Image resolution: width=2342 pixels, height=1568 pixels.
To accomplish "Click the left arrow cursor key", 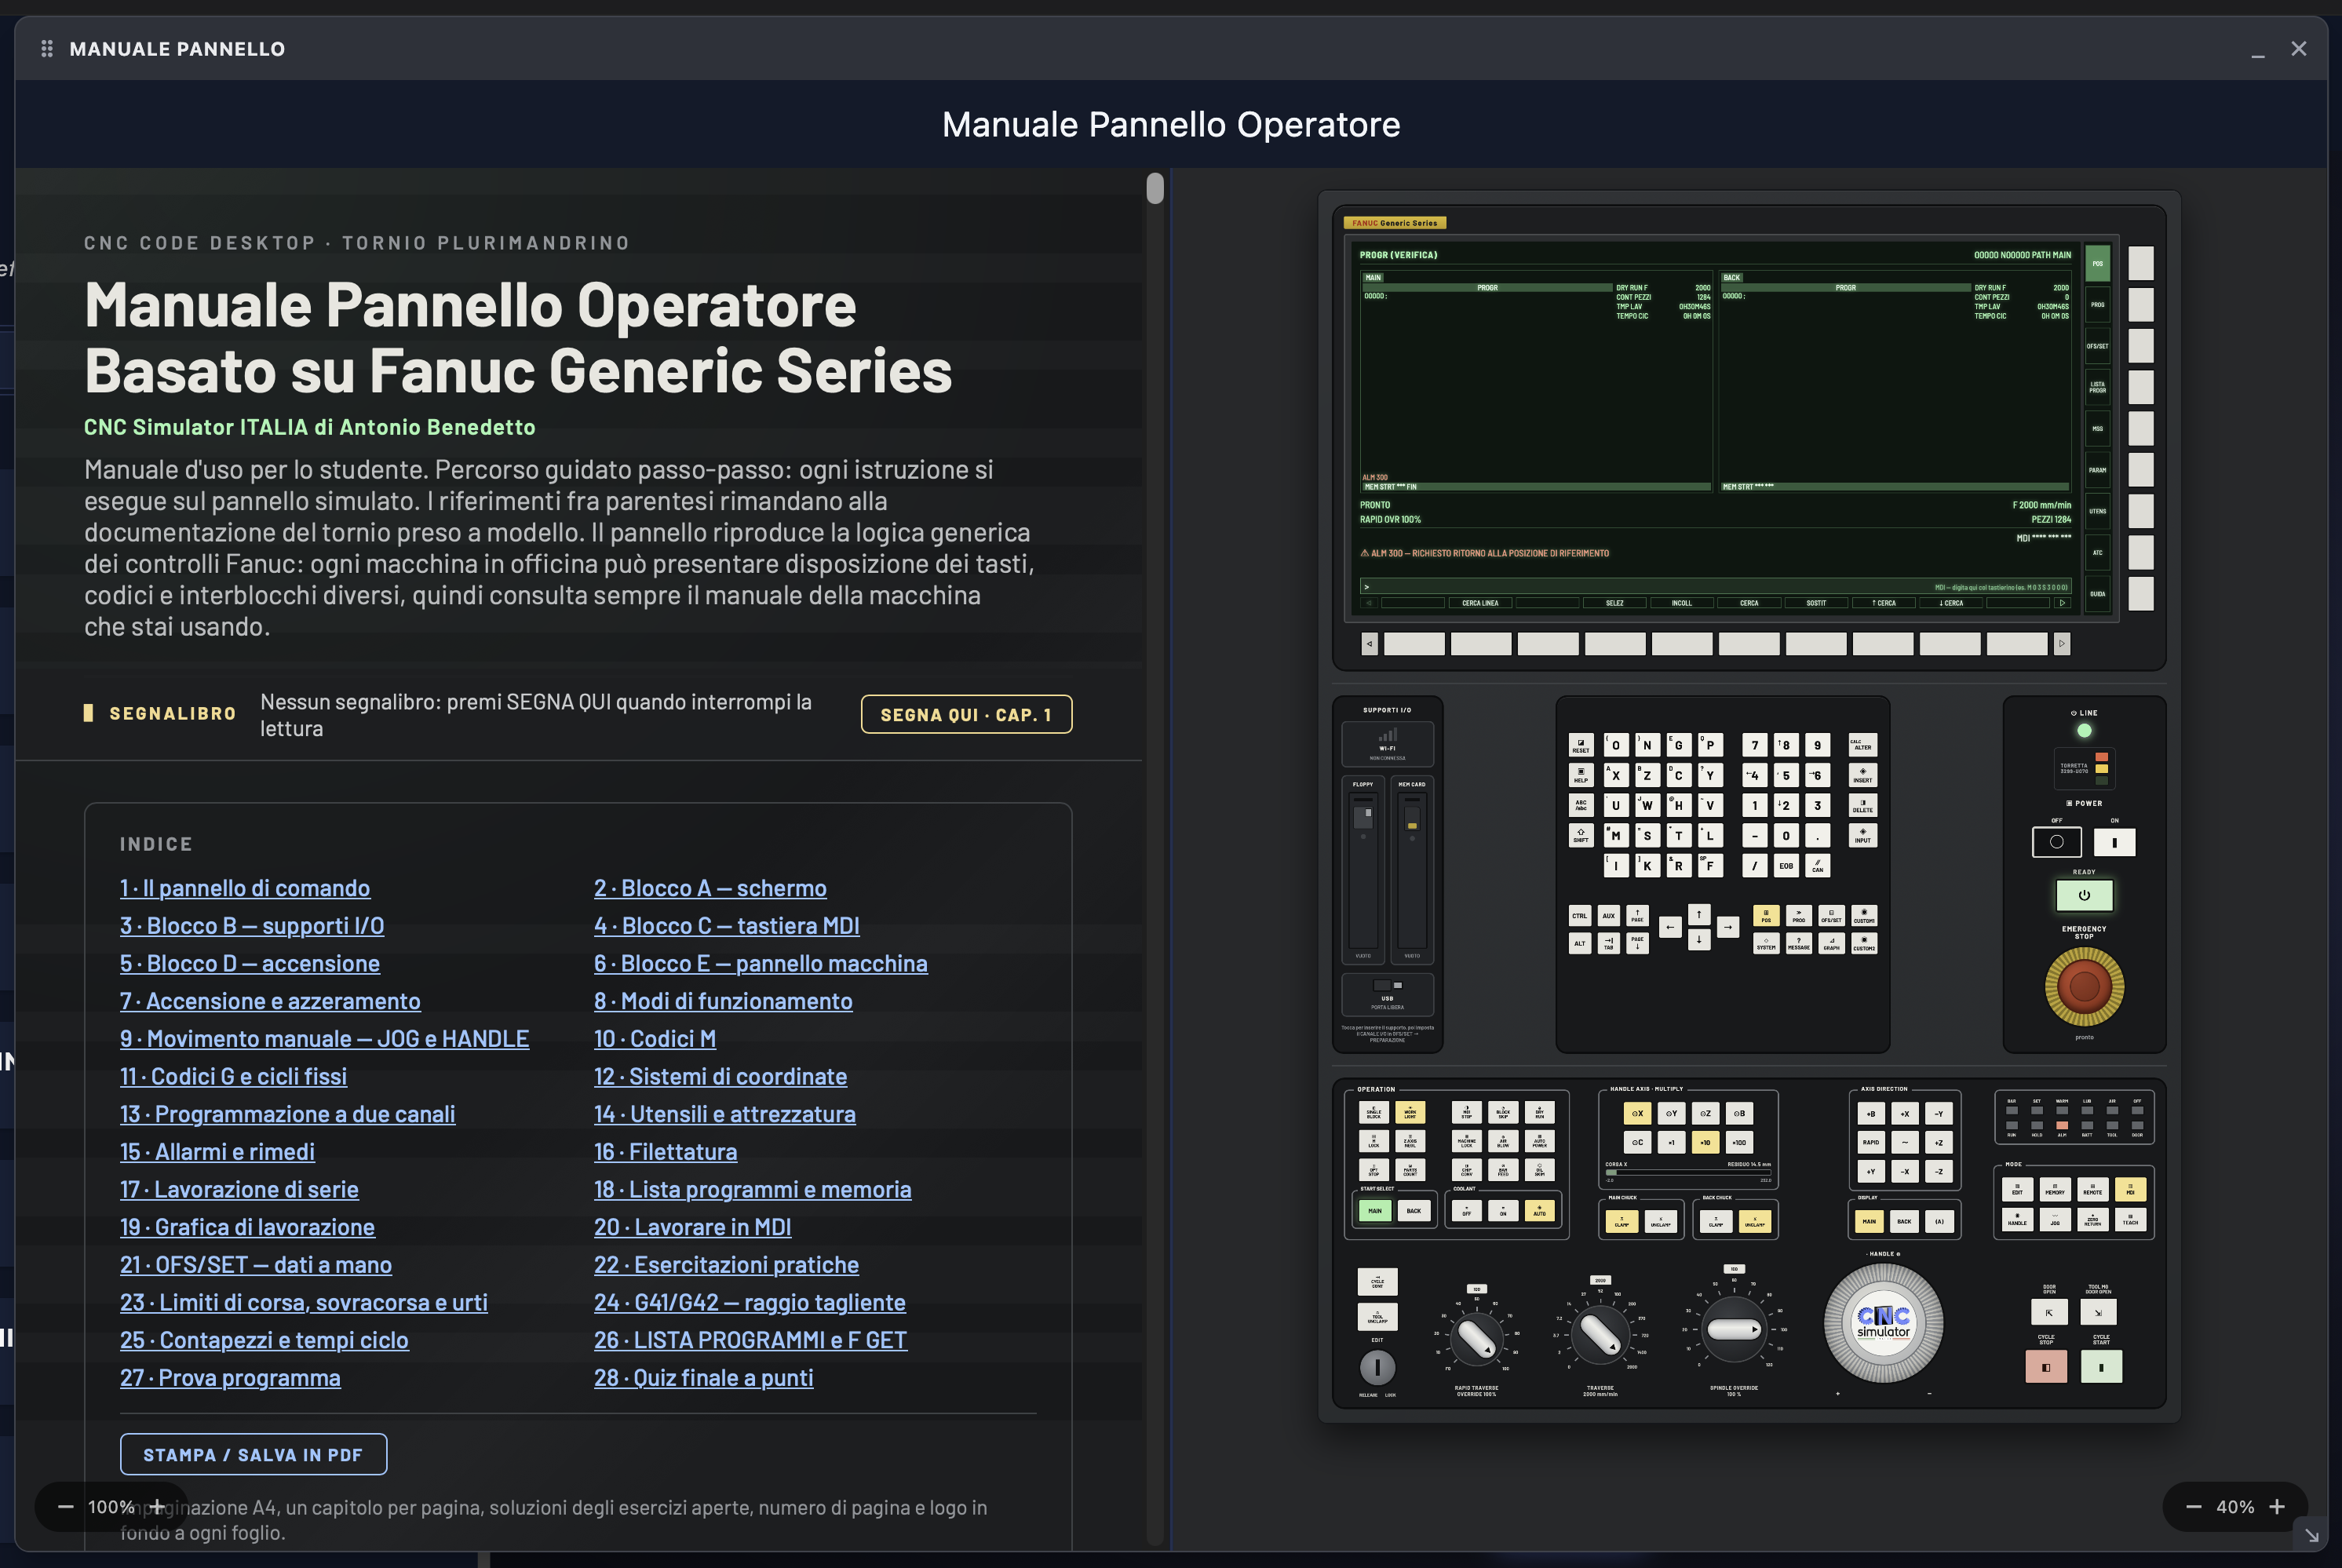I will (1670, 928).
